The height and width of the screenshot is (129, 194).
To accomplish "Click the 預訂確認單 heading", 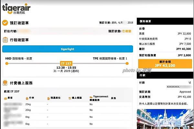I will (19, 23).
